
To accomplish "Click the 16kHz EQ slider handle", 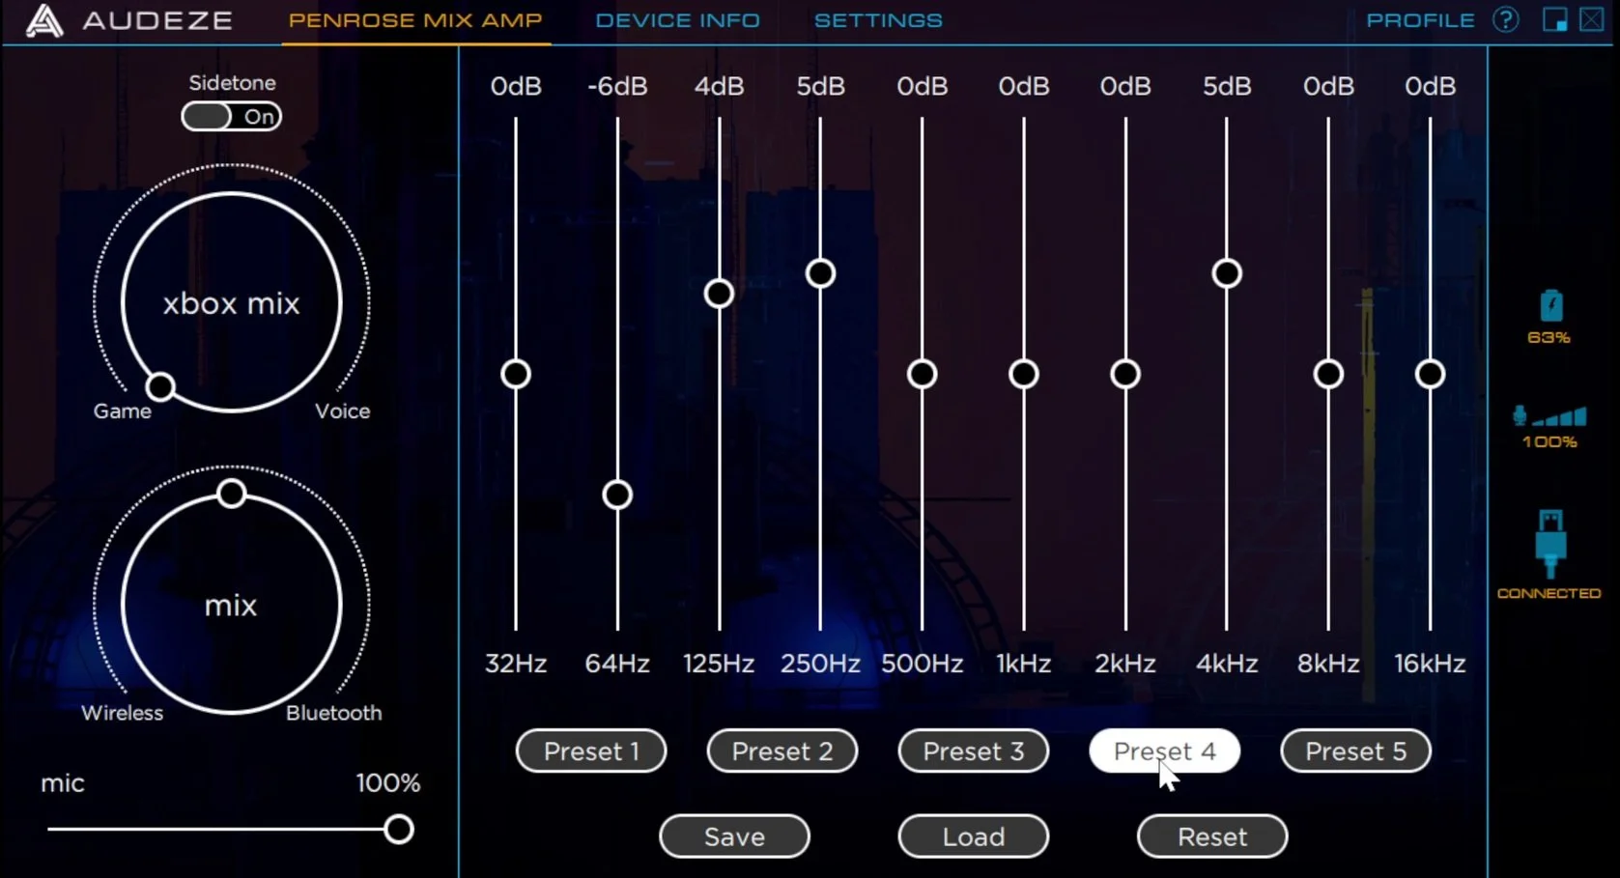I will [x=1431, y=374].
